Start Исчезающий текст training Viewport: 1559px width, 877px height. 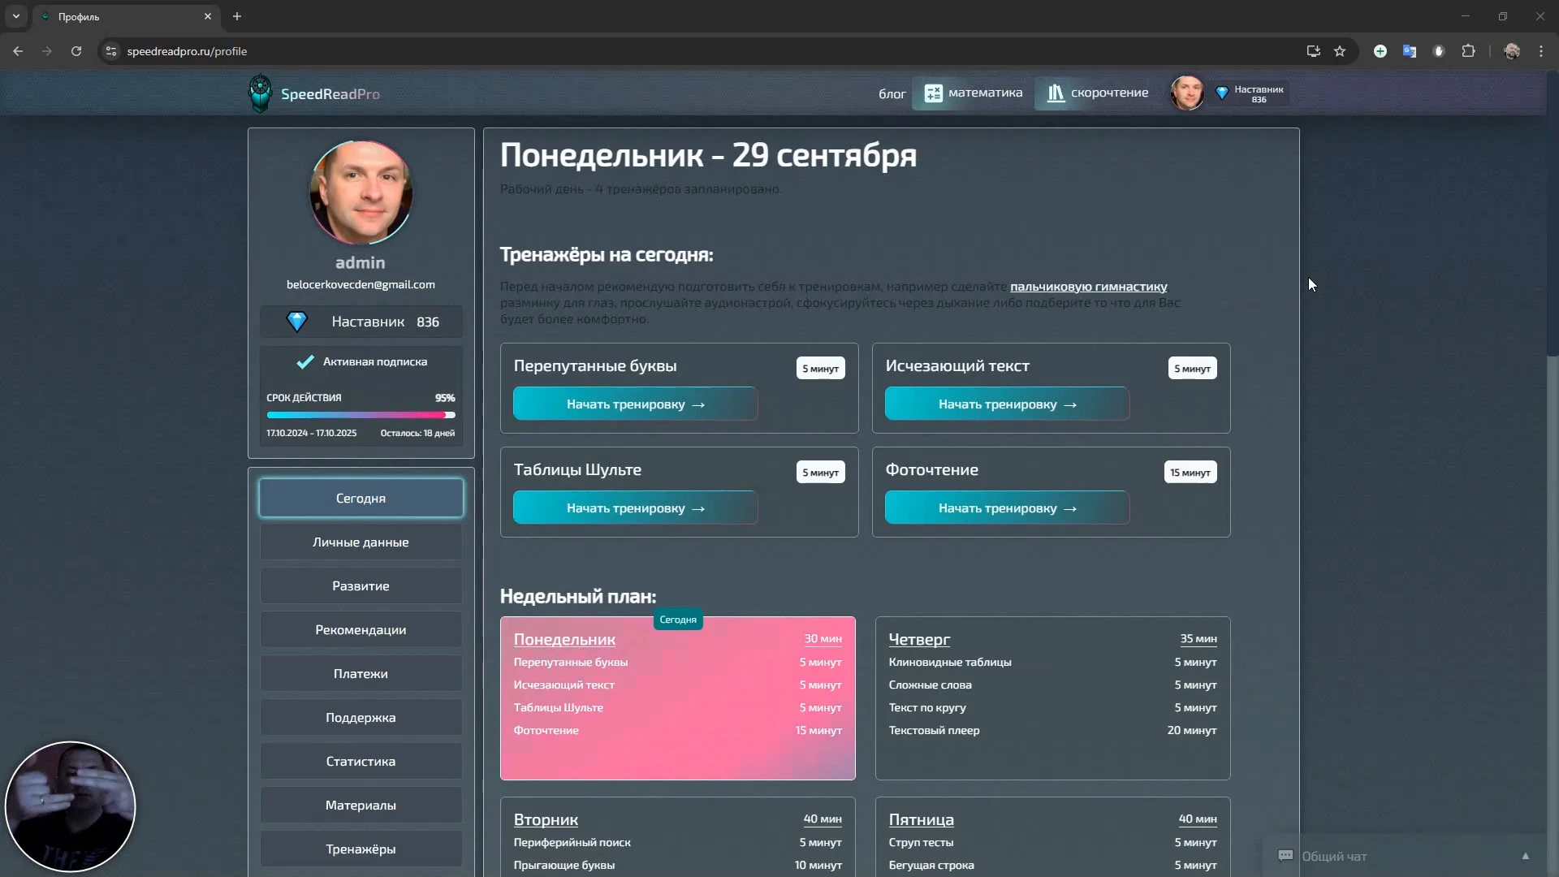pos(1007,404)
